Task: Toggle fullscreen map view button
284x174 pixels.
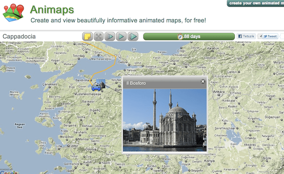Action: click(98, 36)
